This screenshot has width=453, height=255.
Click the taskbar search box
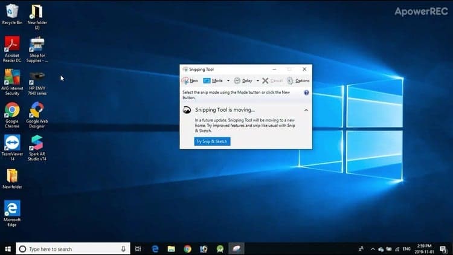click(x=73, y=249)
